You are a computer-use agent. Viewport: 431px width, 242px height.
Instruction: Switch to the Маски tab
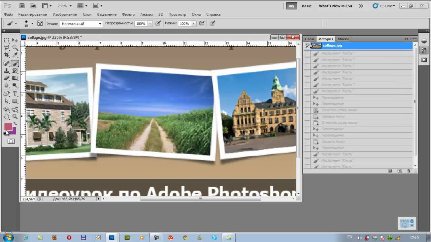(x=343, y=39)
